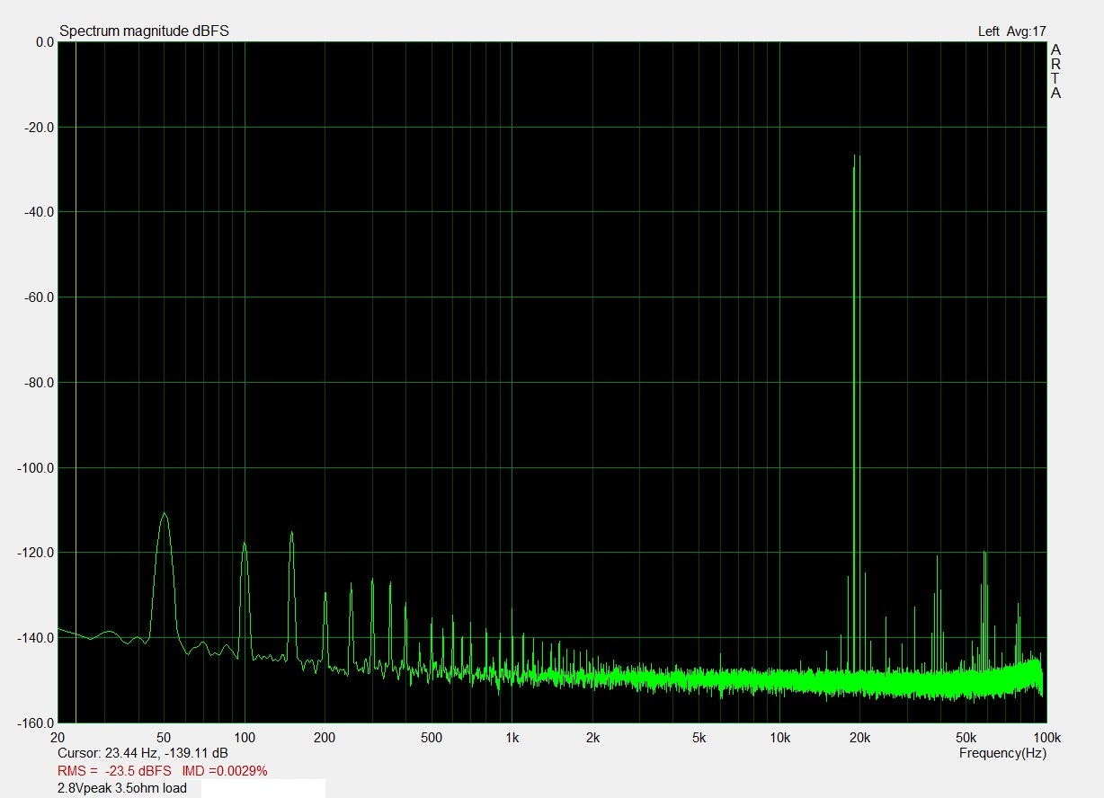The image size is (1104, 798).
Task: Click the 100 frequency axis label
Action: point(245,738)
